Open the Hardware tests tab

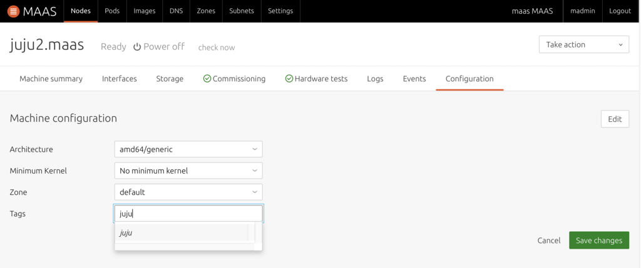(316, 79)
